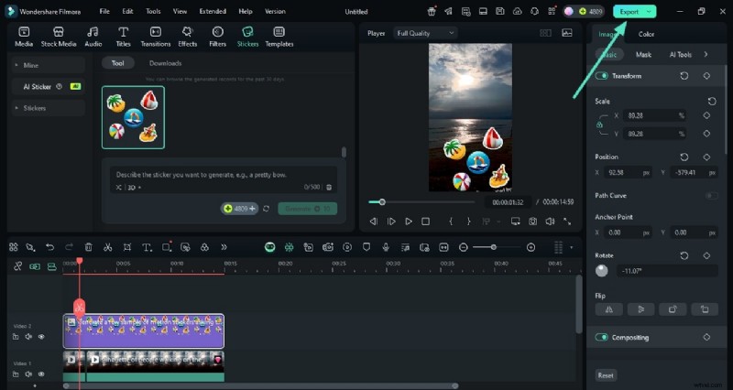Enable the Path Curve toggle
This screenshot has height=390, width=733.
point(710,195)
